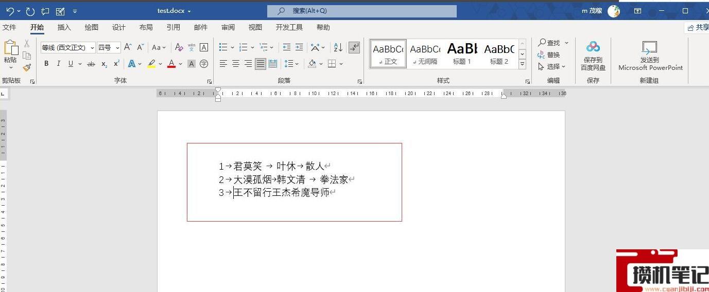Select the Format Painter brush
The height and width of the screenshot is (292, 709).
pyautogui.click(x=27, y=67)
